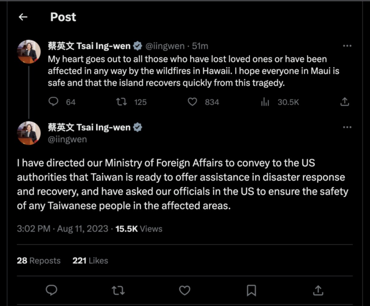This screenshot has width=370, height=306.
Task: Reply to the Hawaii wildfires post
Action: 53,102
